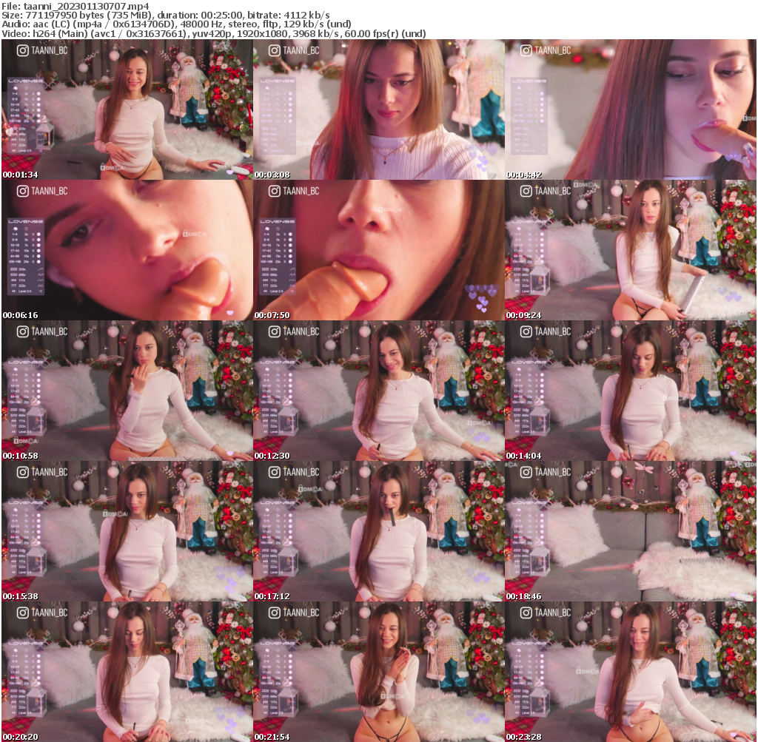Click the Lovense logo on the 00:17:12 thumbnail
Screen dimensions: 758x742
pyautogui.click(x=277, y=502)
